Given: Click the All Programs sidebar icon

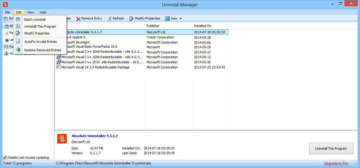Looking at the screenshot, I should point(7,26).
